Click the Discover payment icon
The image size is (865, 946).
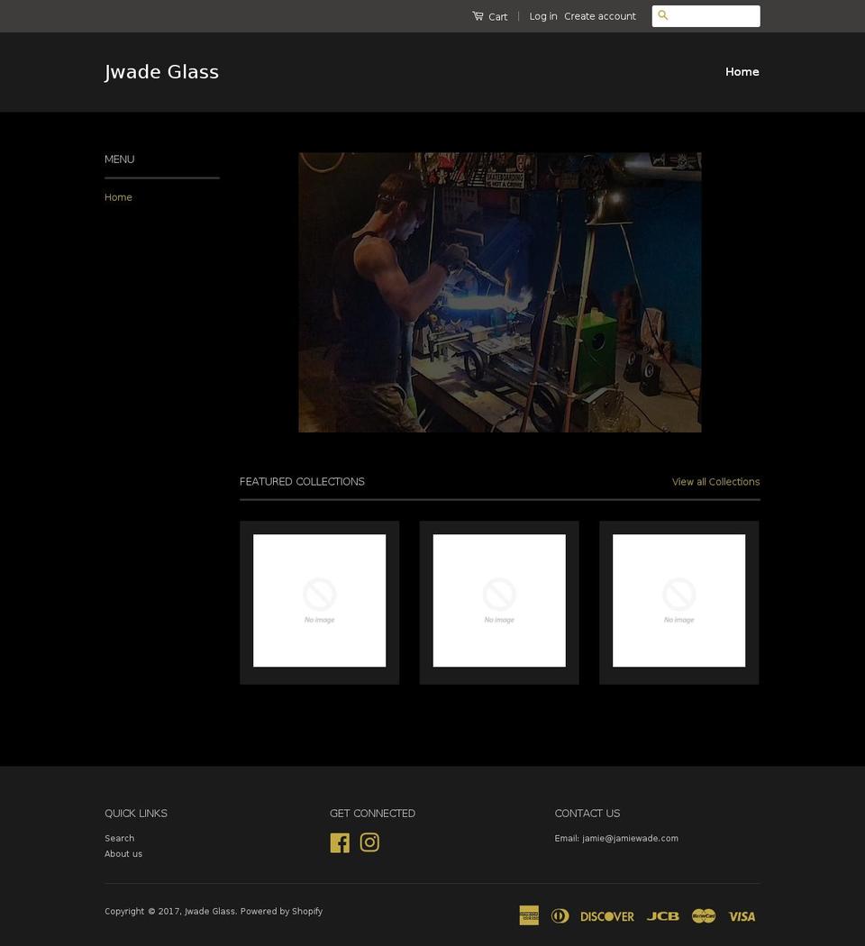click(606, 915)
